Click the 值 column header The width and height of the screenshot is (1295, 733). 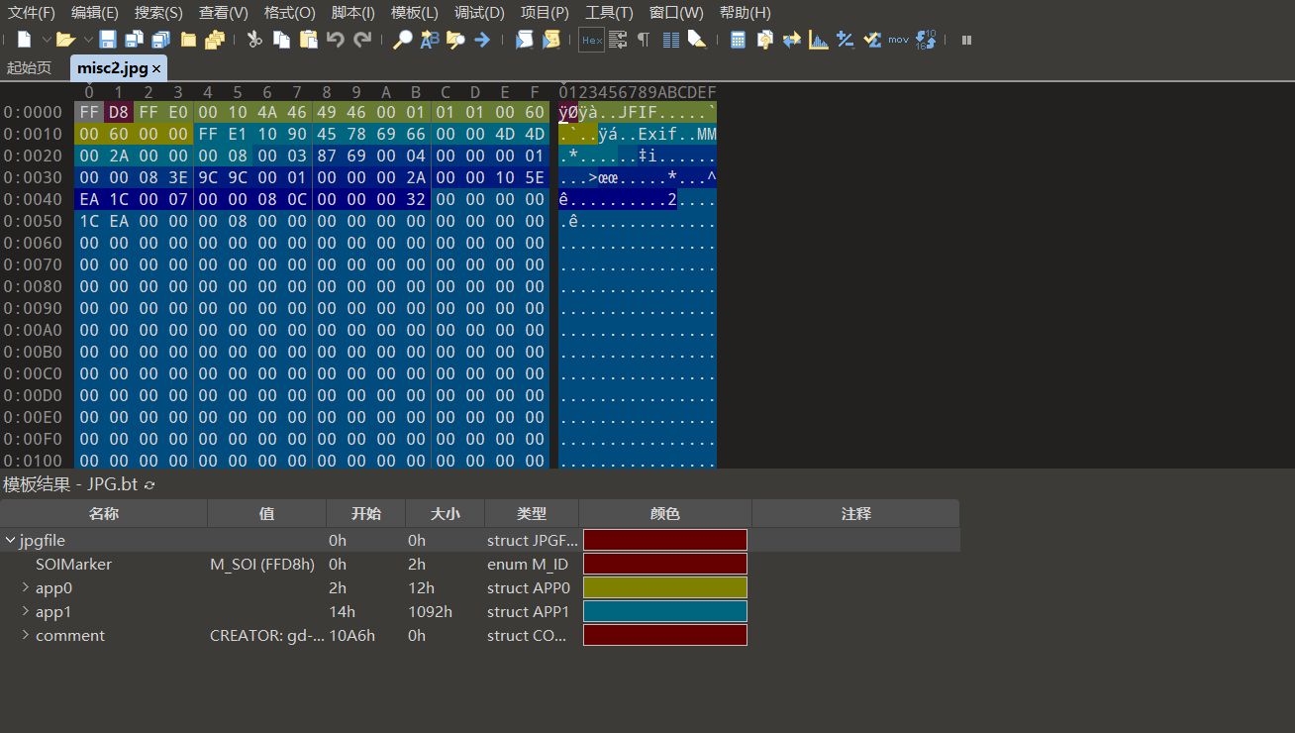coord(267,513)
